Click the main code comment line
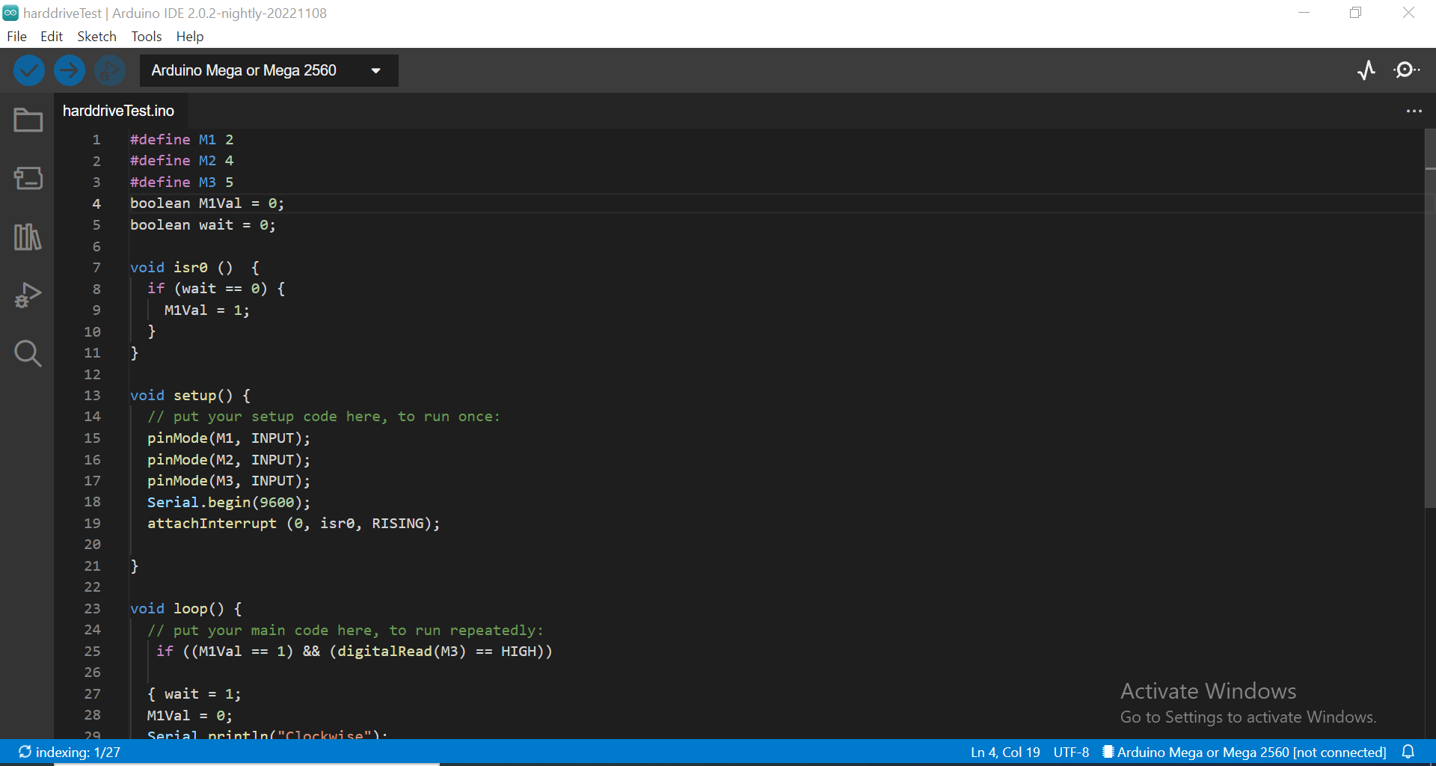 point(346,630)
